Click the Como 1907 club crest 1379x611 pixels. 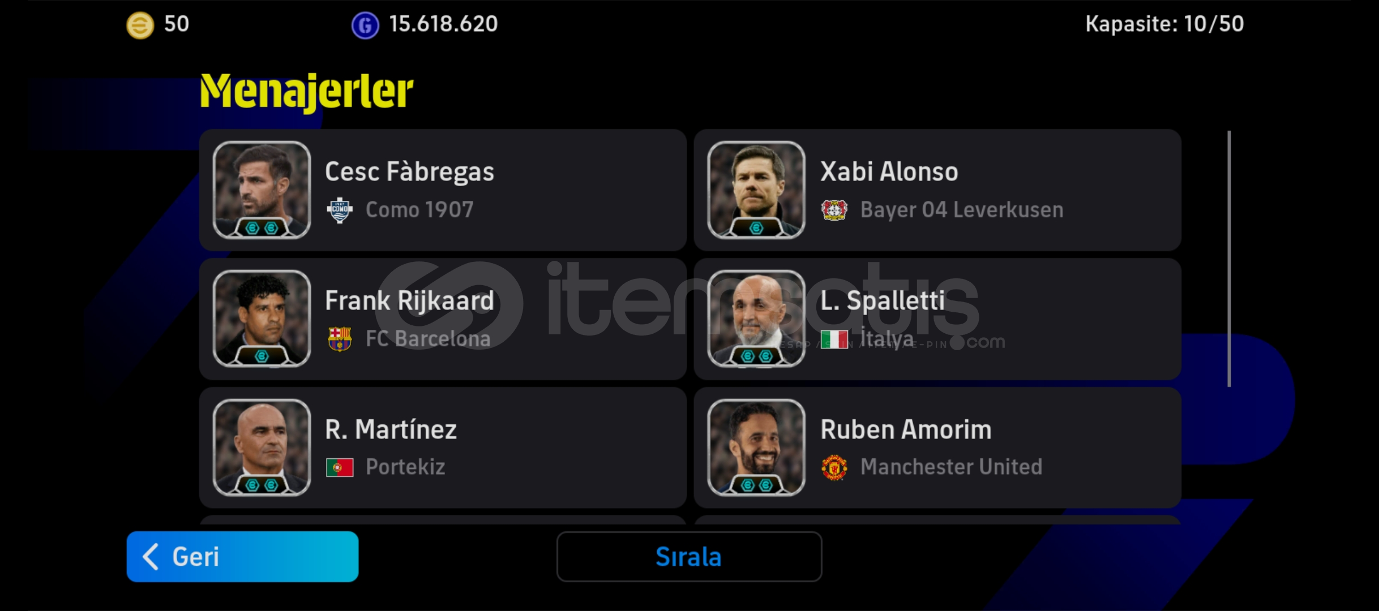coord(340,210)
